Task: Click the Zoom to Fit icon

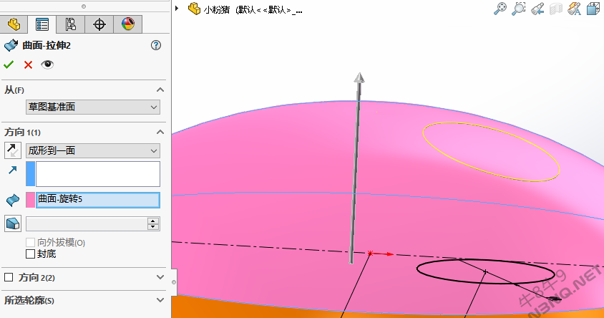Action: click(x=500, y=9)
